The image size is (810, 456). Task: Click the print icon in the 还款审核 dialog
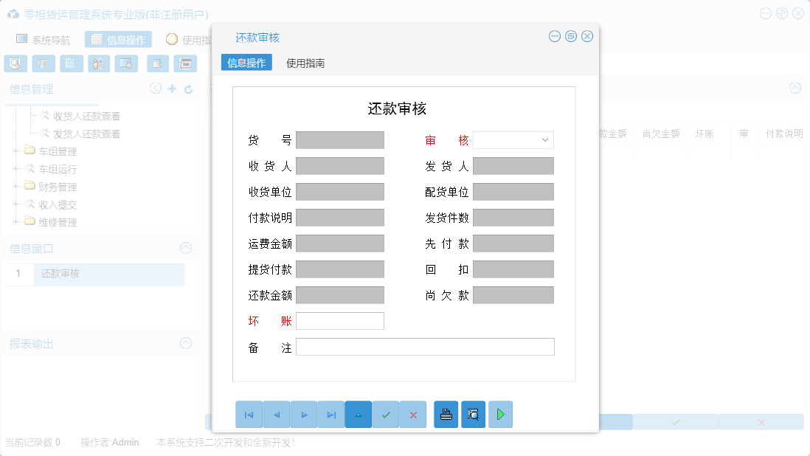point(446,414)
